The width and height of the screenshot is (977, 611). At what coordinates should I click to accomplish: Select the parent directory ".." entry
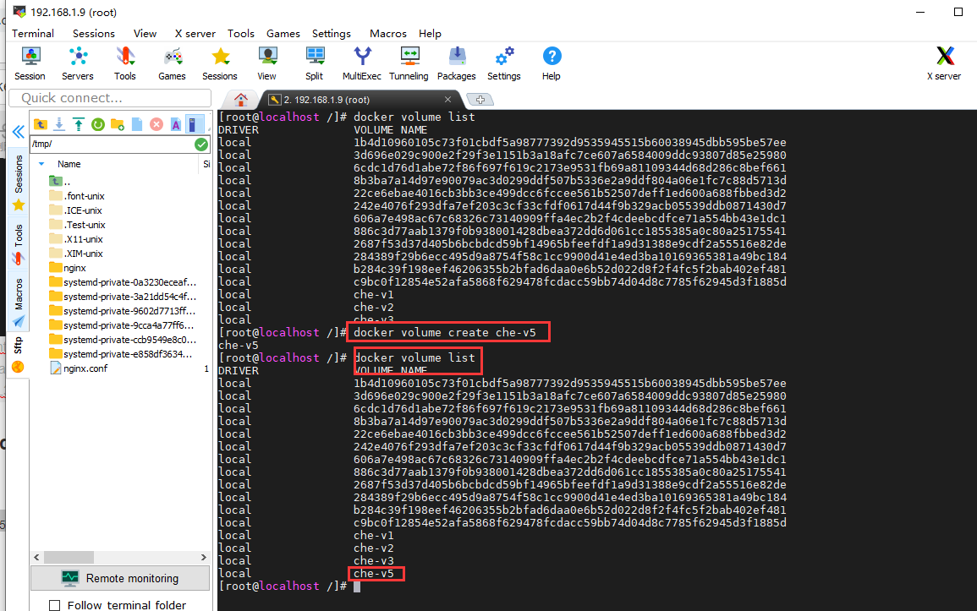(60, 181)
